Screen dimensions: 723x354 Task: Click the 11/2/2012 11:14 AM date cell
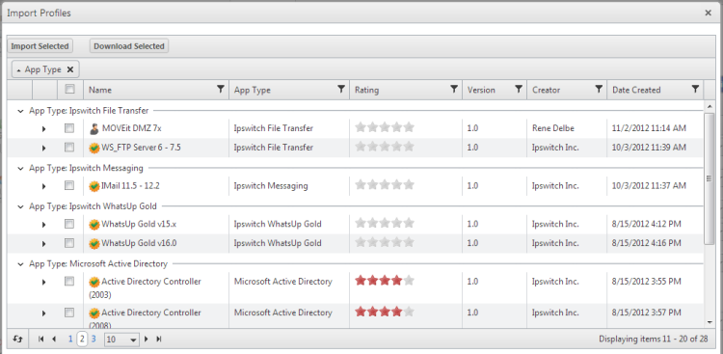tap(649, 128)
